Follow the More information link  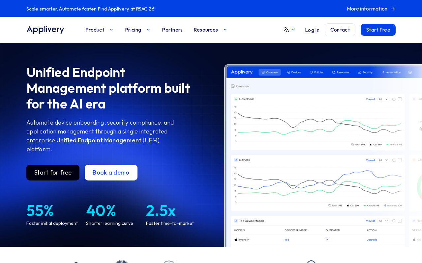pos(371,9)
